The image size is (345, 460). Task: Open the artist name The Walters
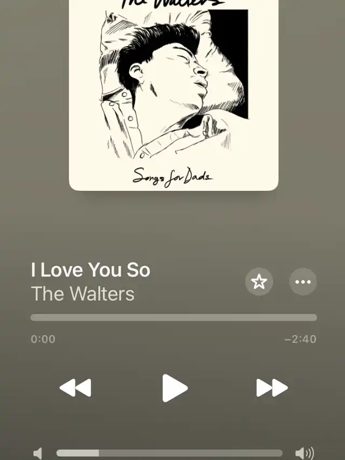82,293
